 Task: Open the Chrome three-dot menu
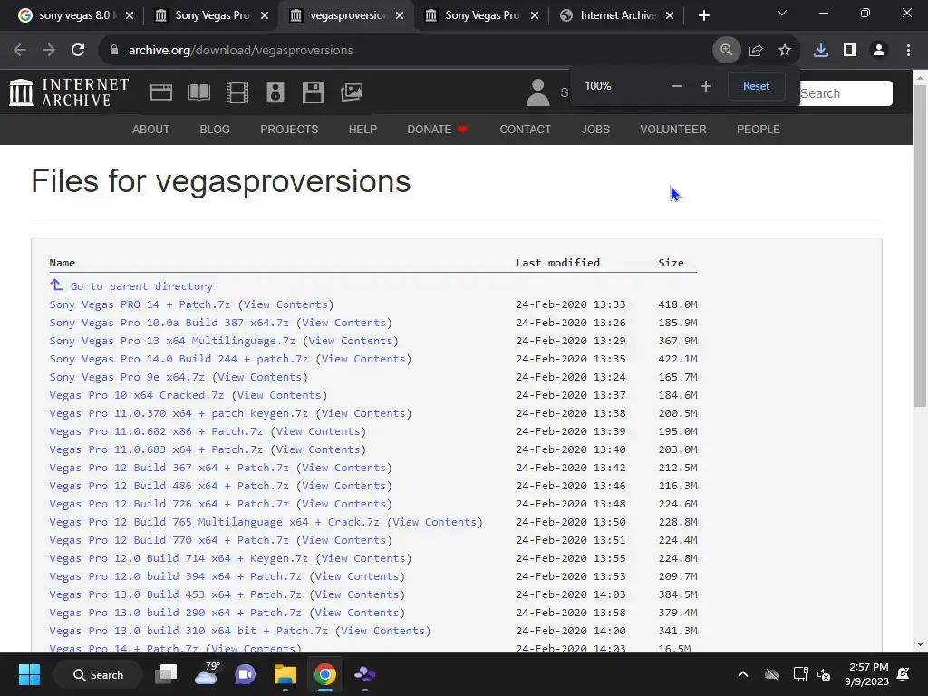908,50
